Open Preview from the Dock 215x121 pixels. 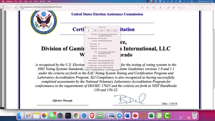coord(111,116)
